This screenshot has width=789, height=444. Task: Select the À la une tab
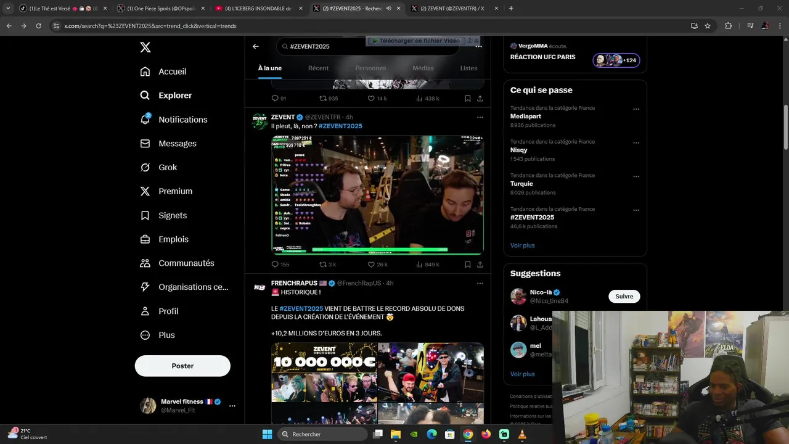270,68
